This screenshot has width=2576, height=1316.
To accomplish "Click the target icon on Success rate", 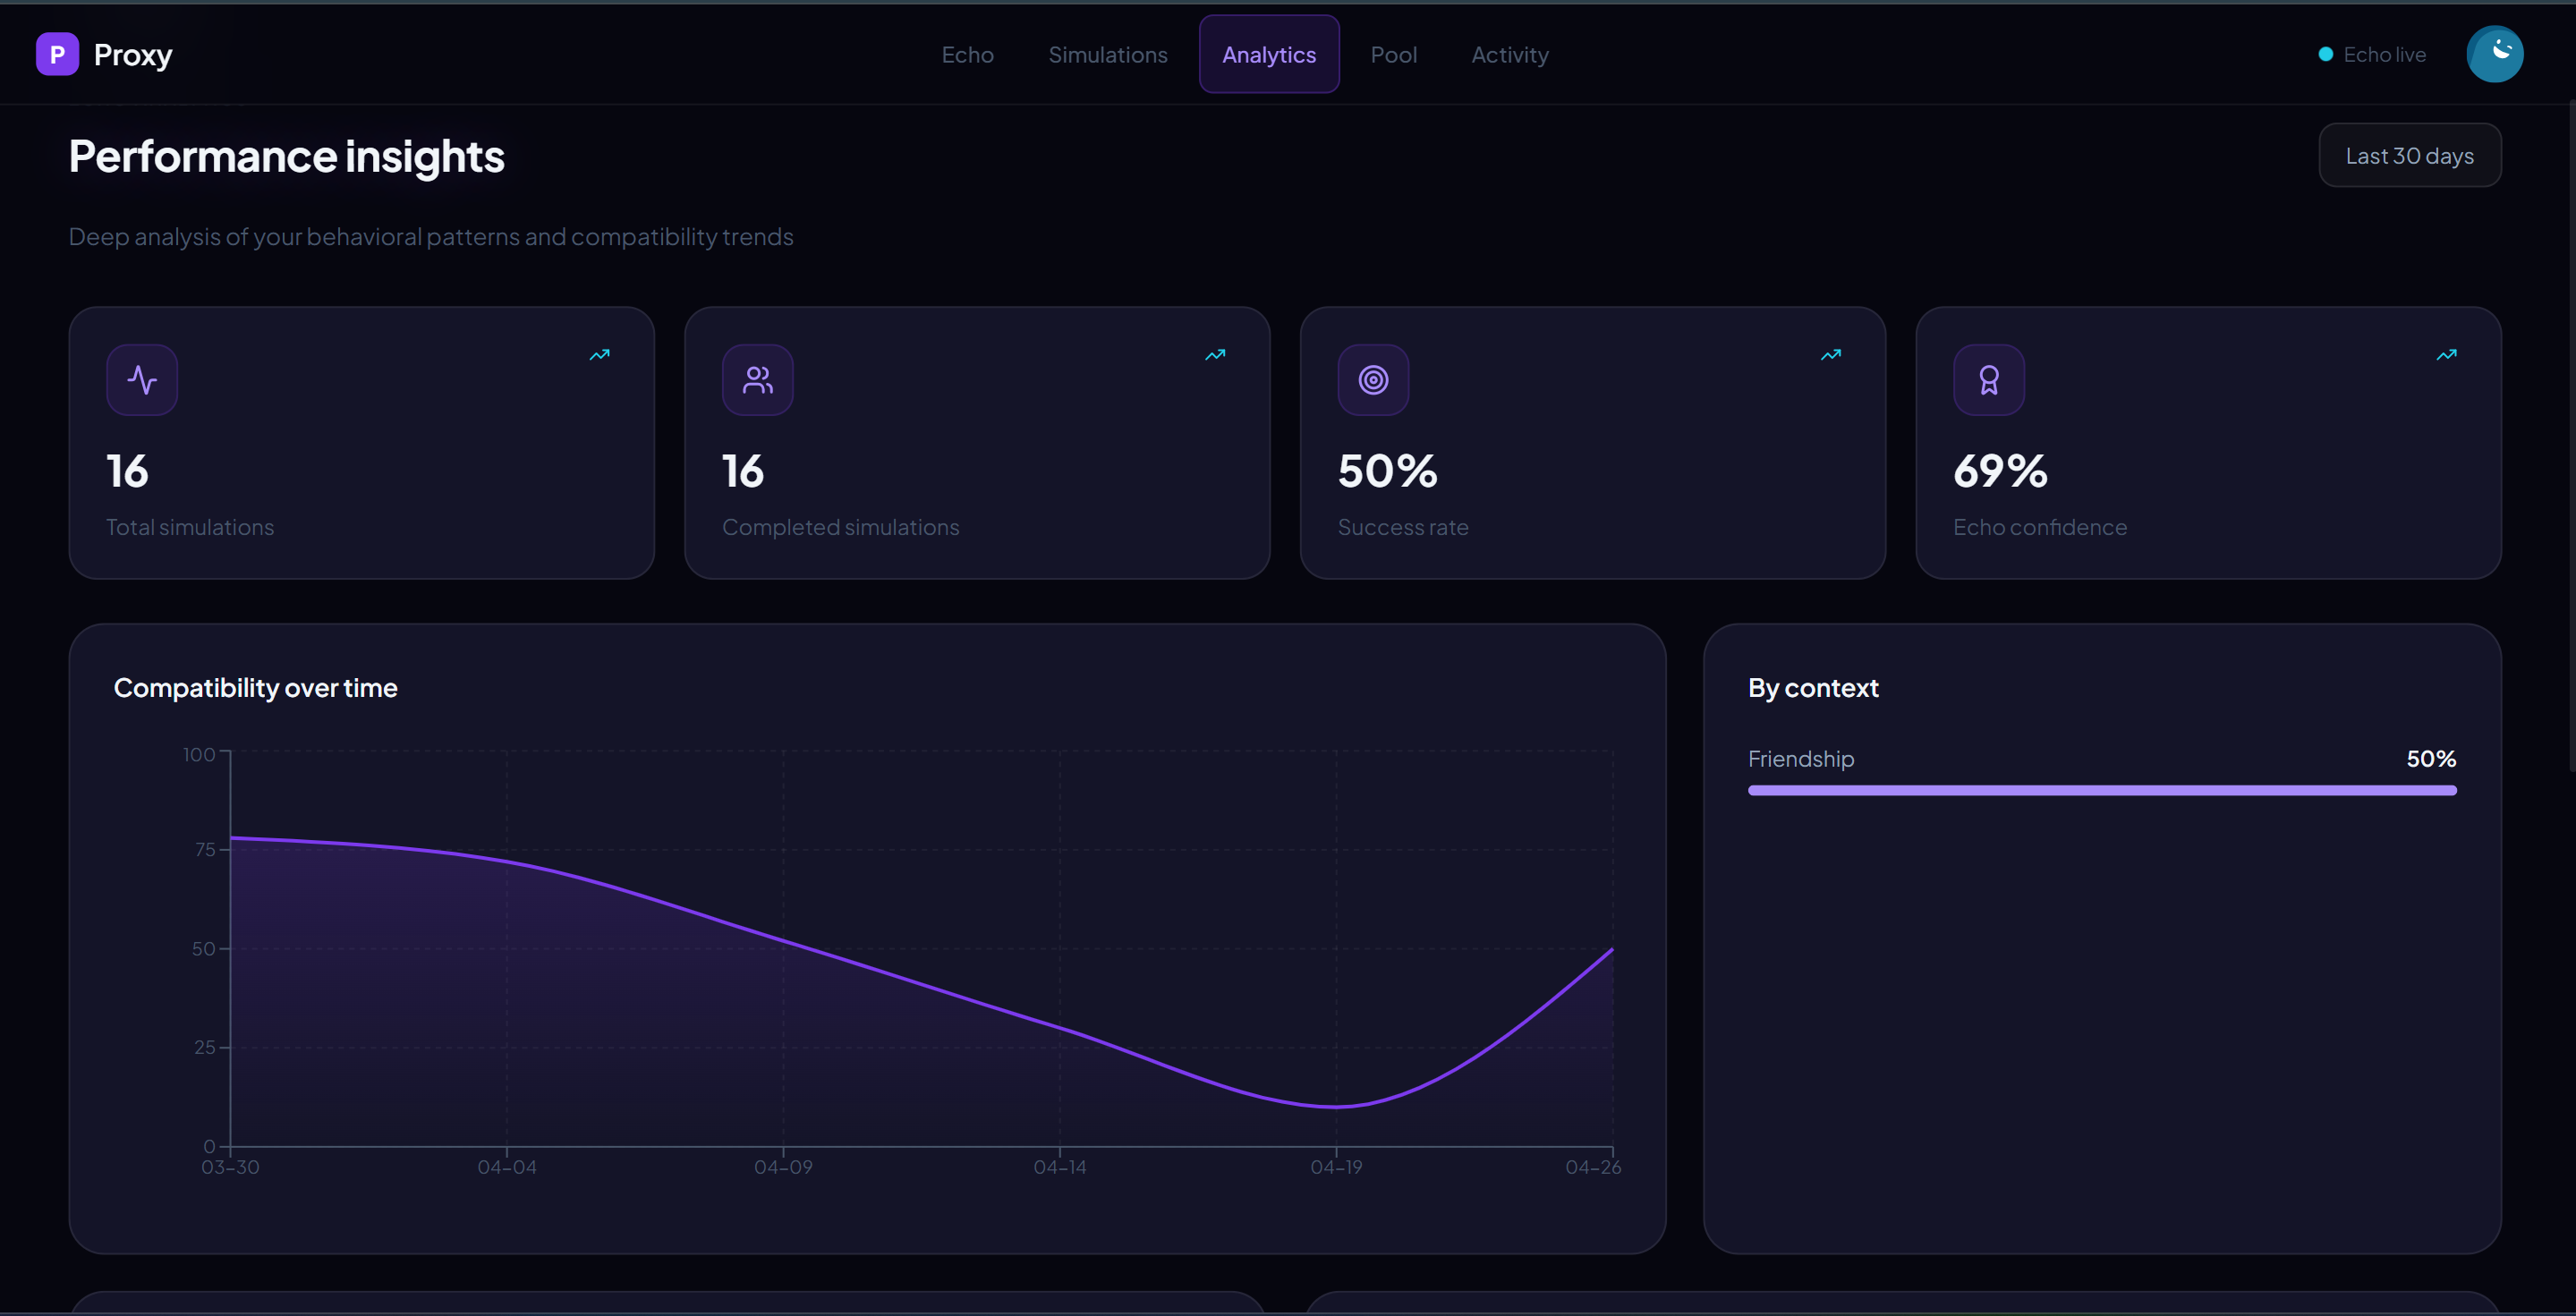I will coord(1373,380).
